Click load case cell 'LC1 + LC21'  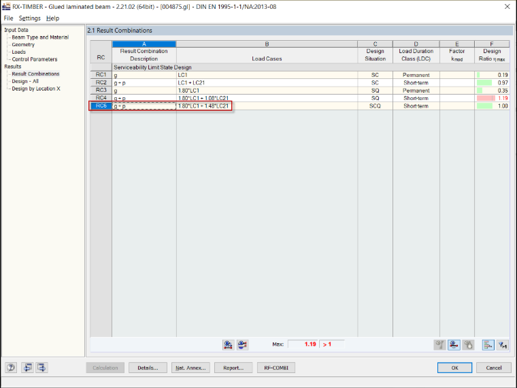pyautogui.click(x=267, y=82)
